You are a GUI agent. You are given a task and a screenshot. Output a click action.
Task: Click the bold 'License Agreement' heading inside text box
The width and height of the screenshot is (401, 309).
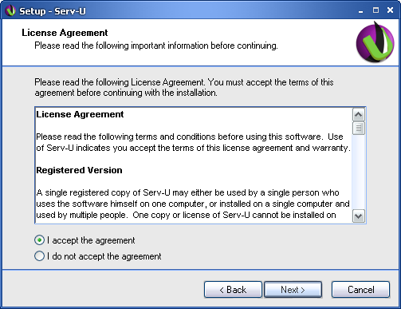tap(80, 114)
